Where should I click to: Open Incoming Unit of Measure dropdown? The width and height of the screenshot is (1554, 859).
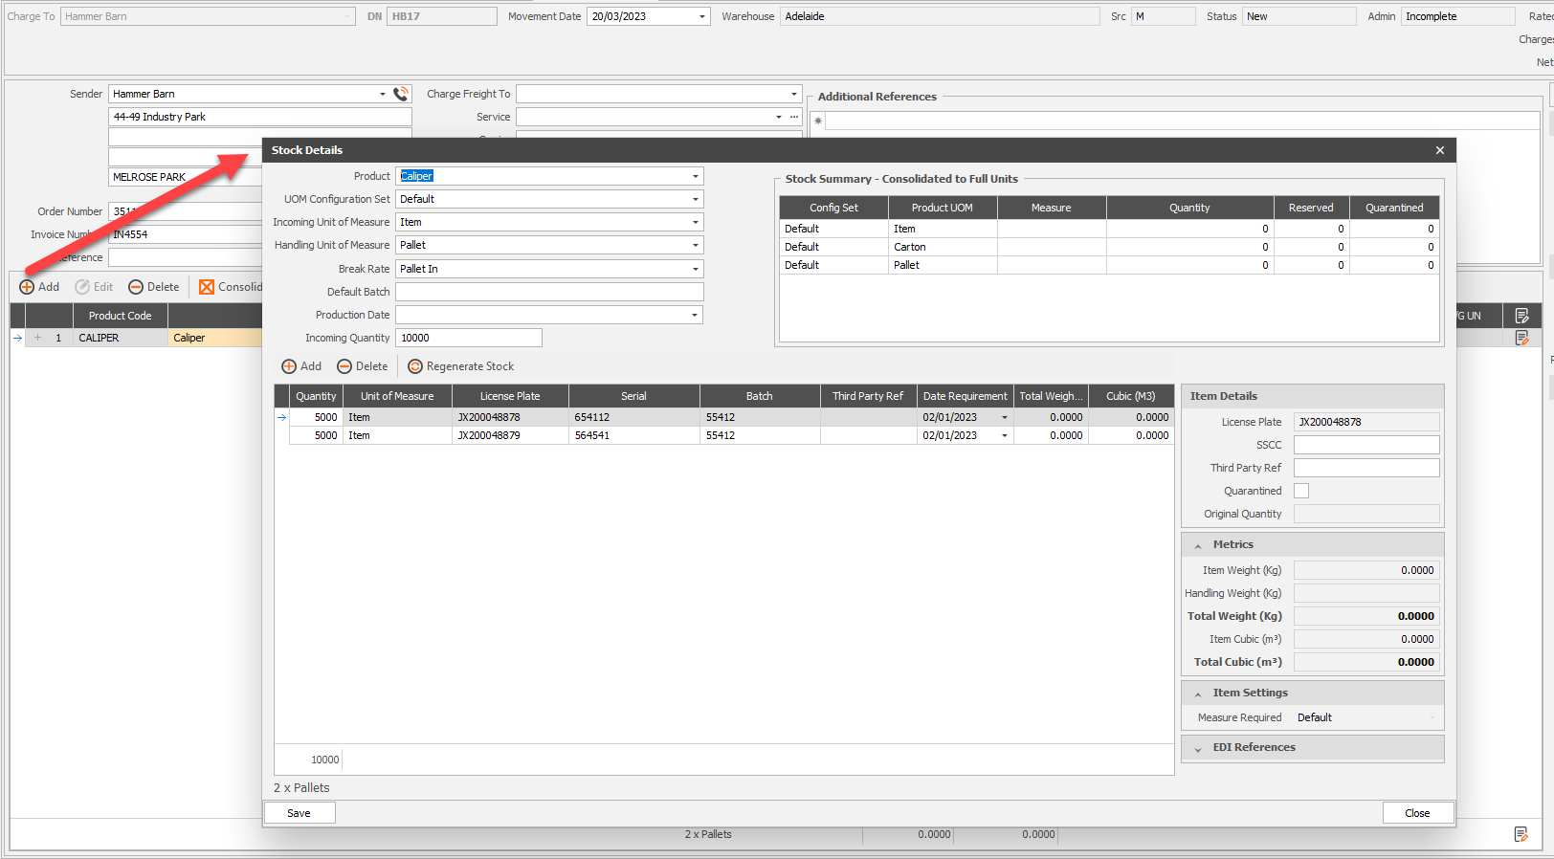point(696,222)
